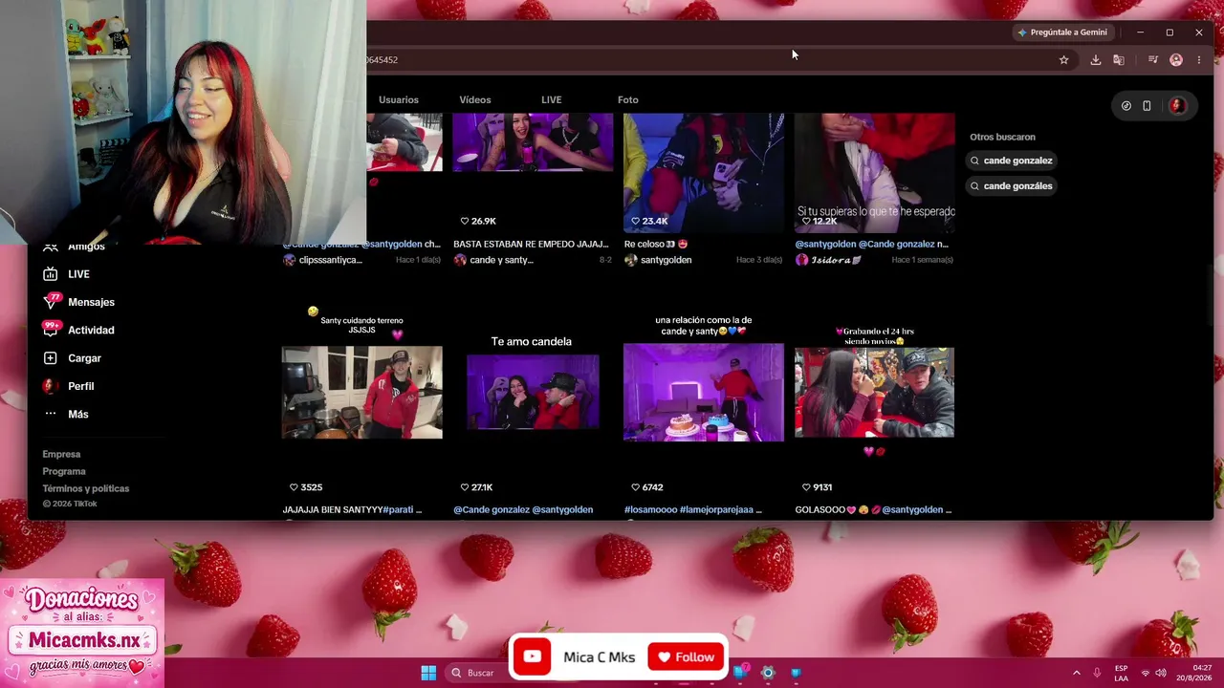Like the video showing 9131 hearts

click(x=806, y=487)
